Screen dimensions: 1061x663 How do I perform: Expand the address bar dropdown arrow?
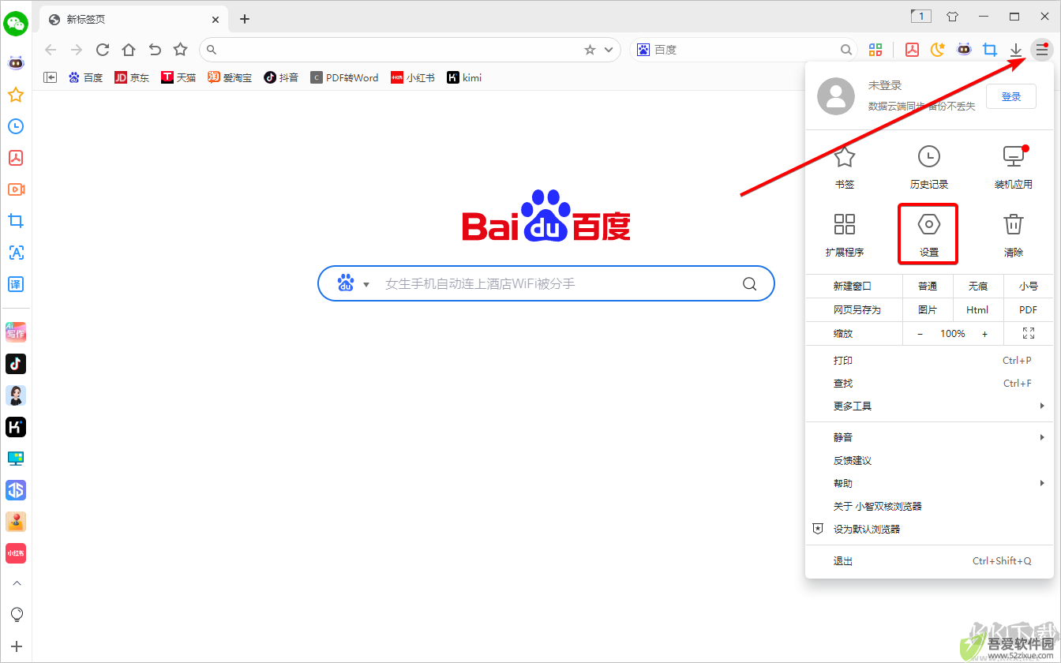(x=609, y=50)
